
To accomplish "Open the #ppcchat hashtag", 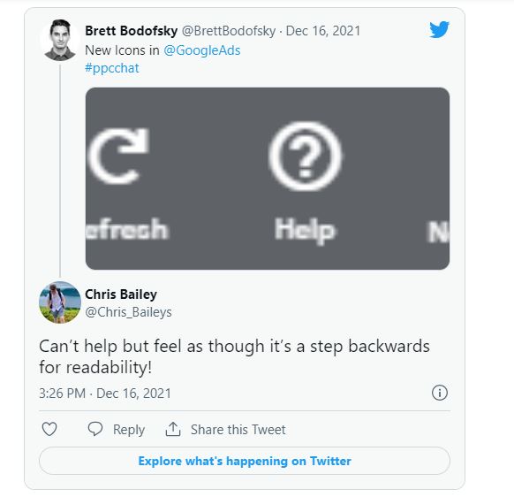I will [x=112, y=68].
